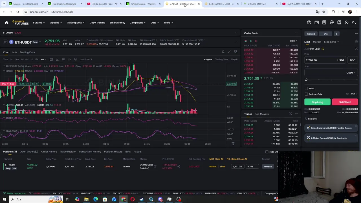The height and width of the screenshot is (203, 361).
Task: Collapse the MA indicator legend chevron
Action: [4, 71]
